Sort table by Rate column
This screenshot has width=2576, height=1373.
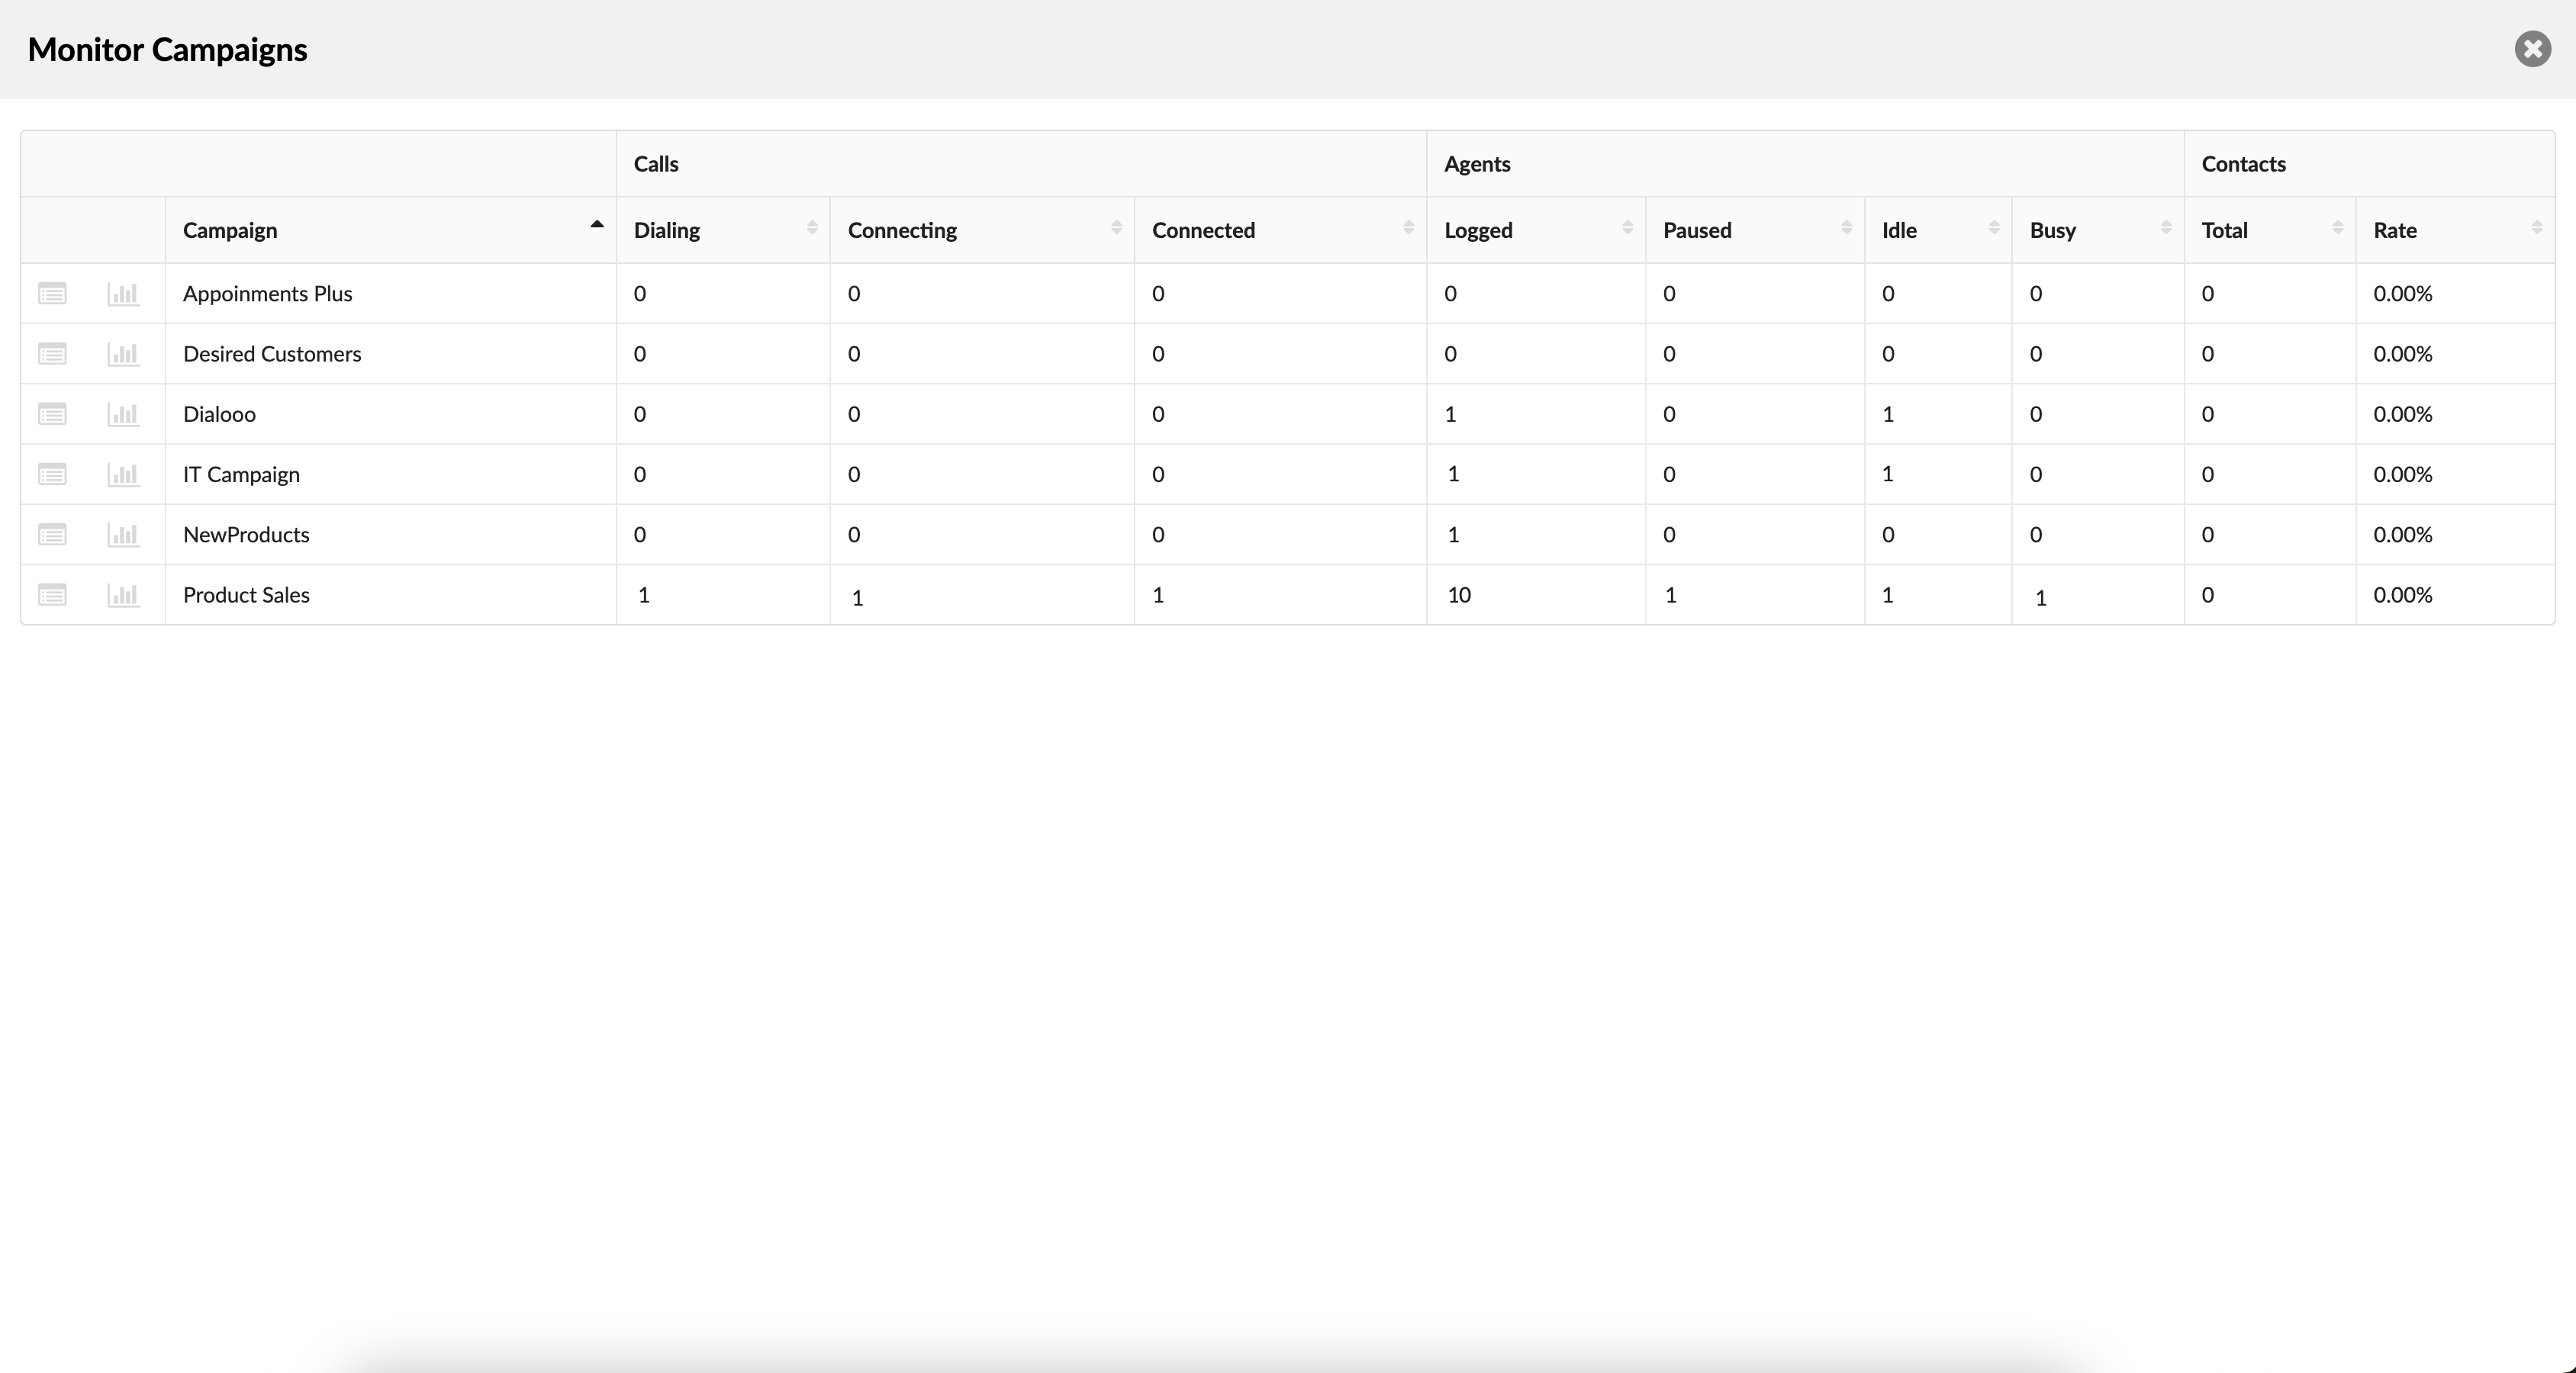[2455, 230]
